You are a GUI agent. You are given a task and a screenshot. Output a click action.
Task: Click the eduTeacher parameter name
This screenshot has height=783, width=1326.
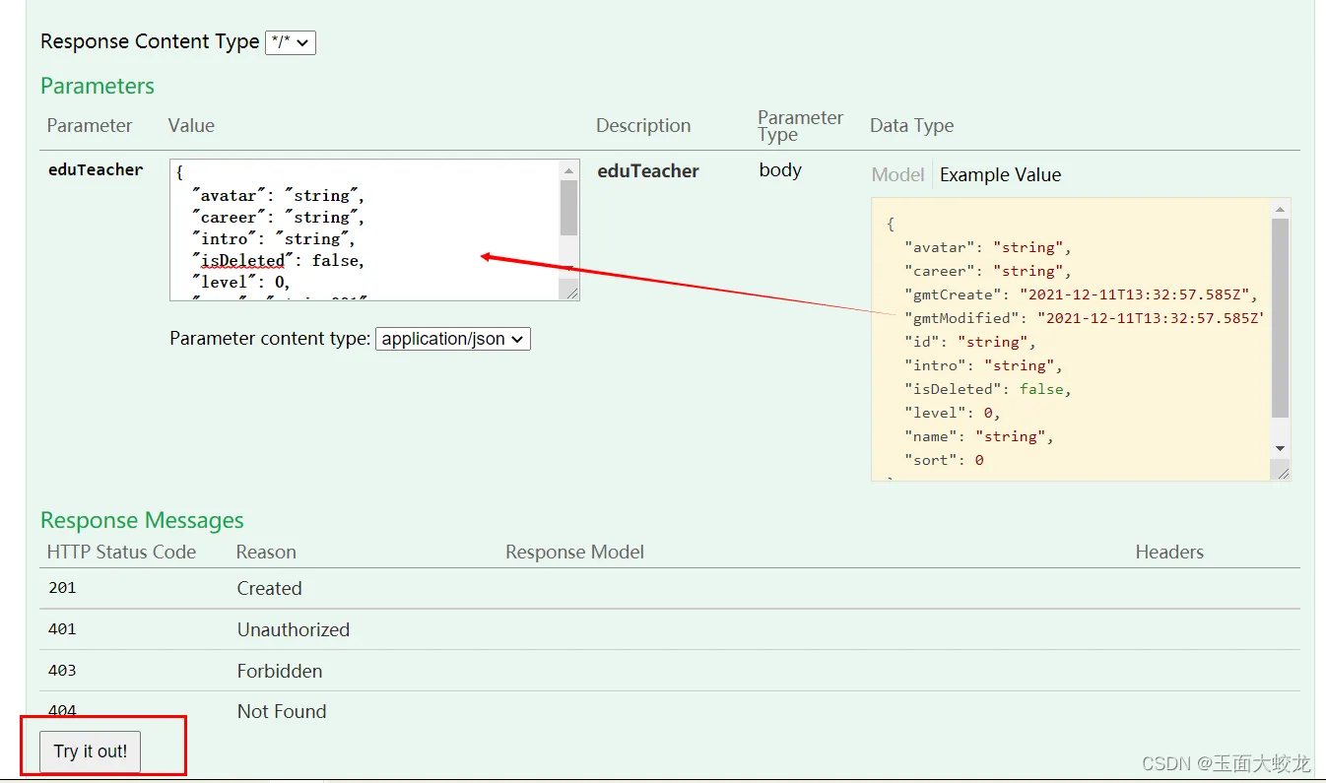pyautogui.click(x=96, y=170)
